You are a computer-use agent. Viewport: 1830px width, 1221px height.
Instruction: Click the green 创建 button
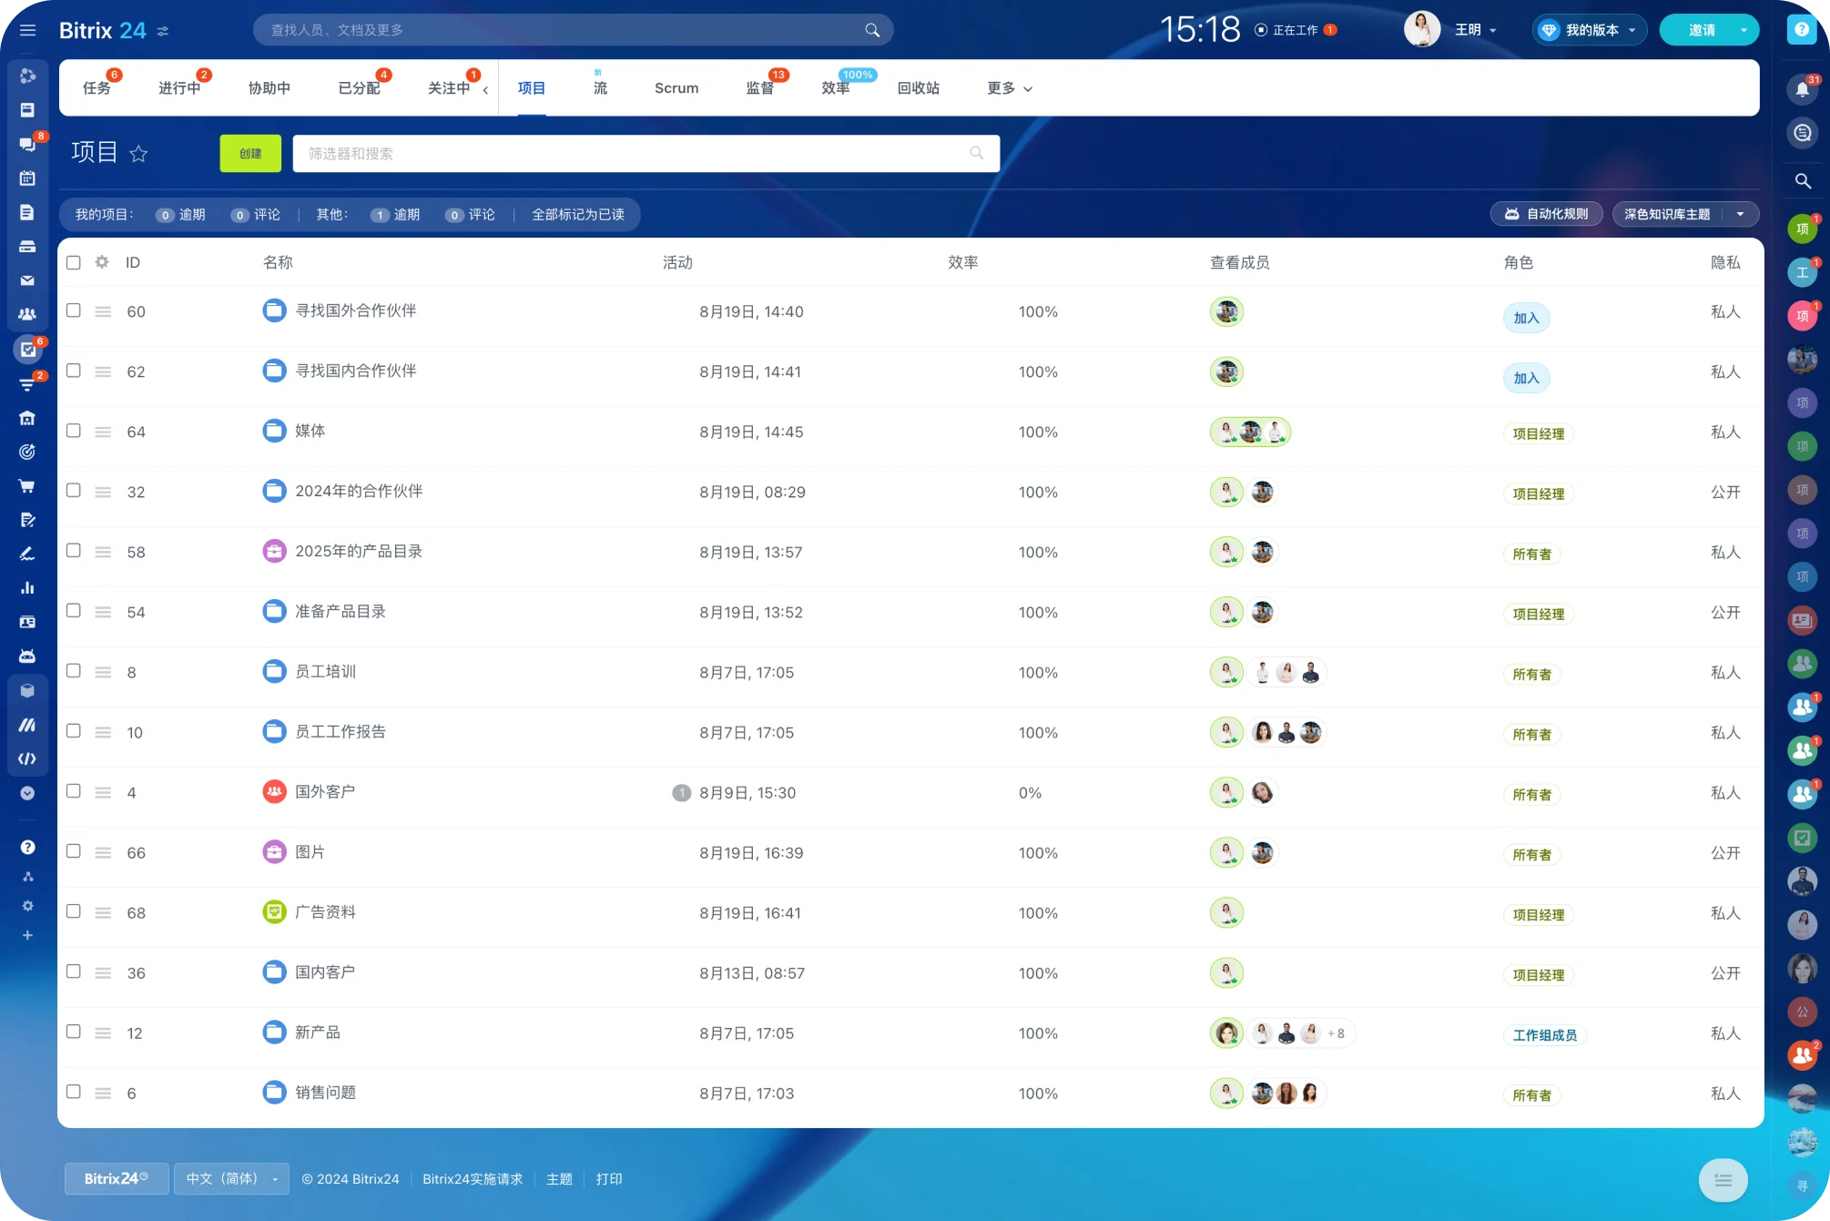coord(250,154)
